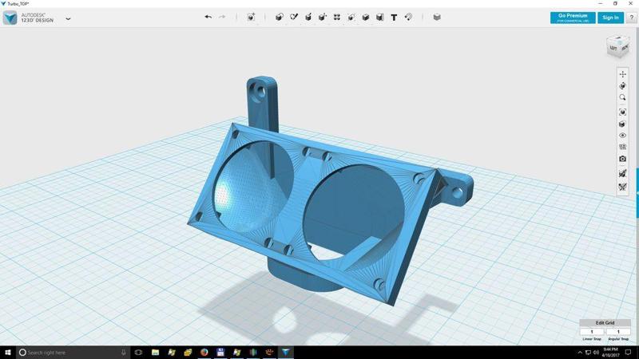The height and width of the screenshot is (359, 639).
Task: Open the Grouping tools icon
Action: pos(351,17)
